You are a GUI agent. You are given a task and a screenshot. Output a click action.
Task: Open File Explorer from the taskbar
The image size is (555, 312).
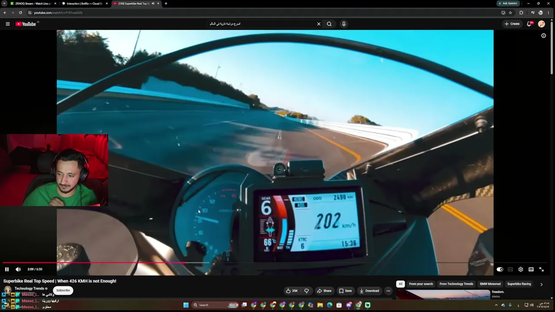[320, 305]
